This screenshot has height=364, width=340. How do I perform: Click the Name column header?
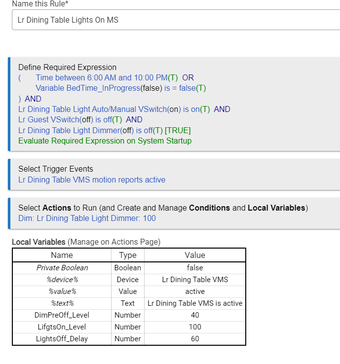point(62,255)
